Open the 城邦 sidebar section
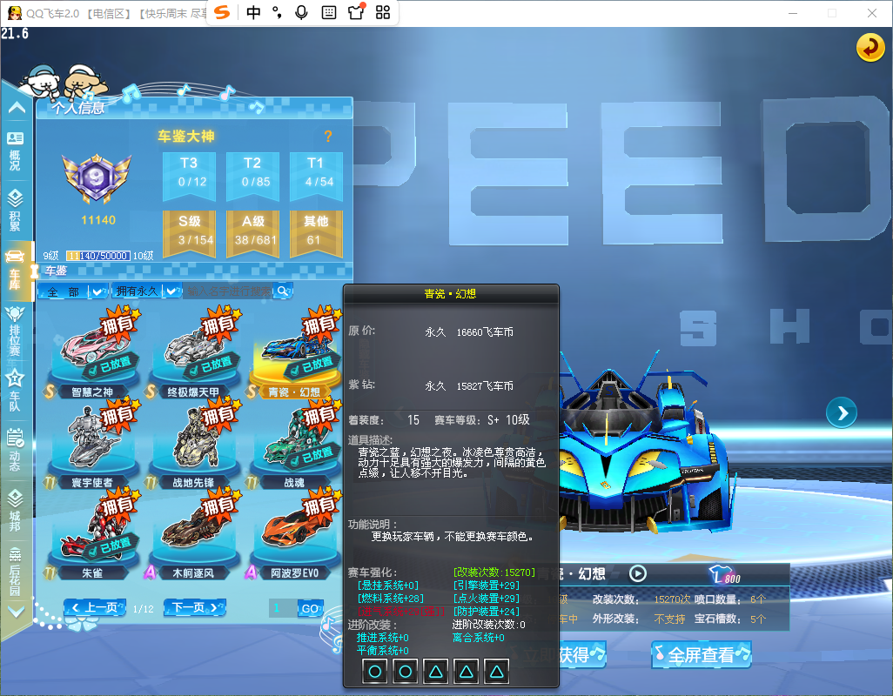Viewport: 893px width, 696px height. coord(16,510)
